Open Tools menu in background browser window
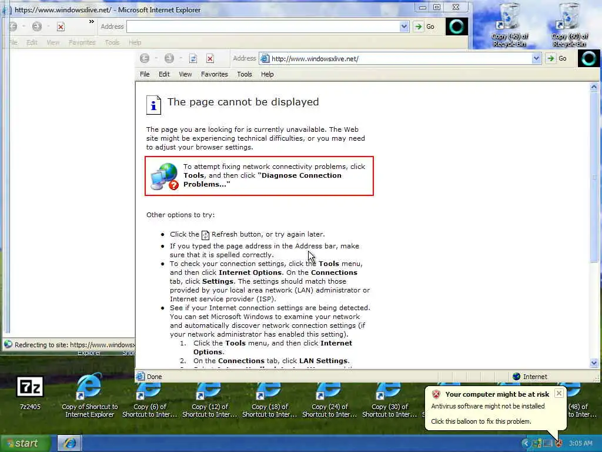602x452 pixels. tap(112, 42)
